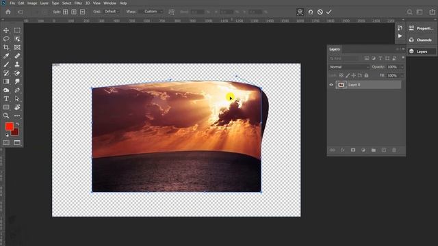438x246 pixels.
Task: Select the Dodge tool
Action: click(6, 90)
